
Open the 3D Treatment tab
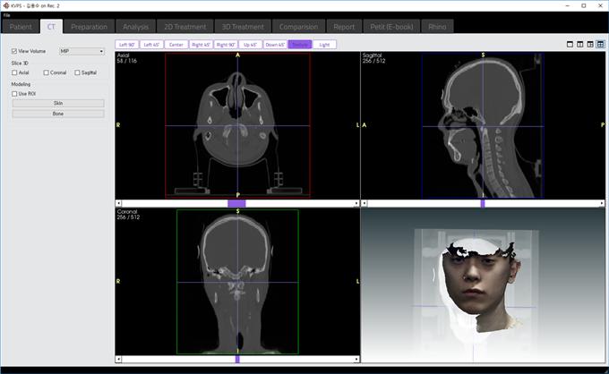tap(243, 27)
